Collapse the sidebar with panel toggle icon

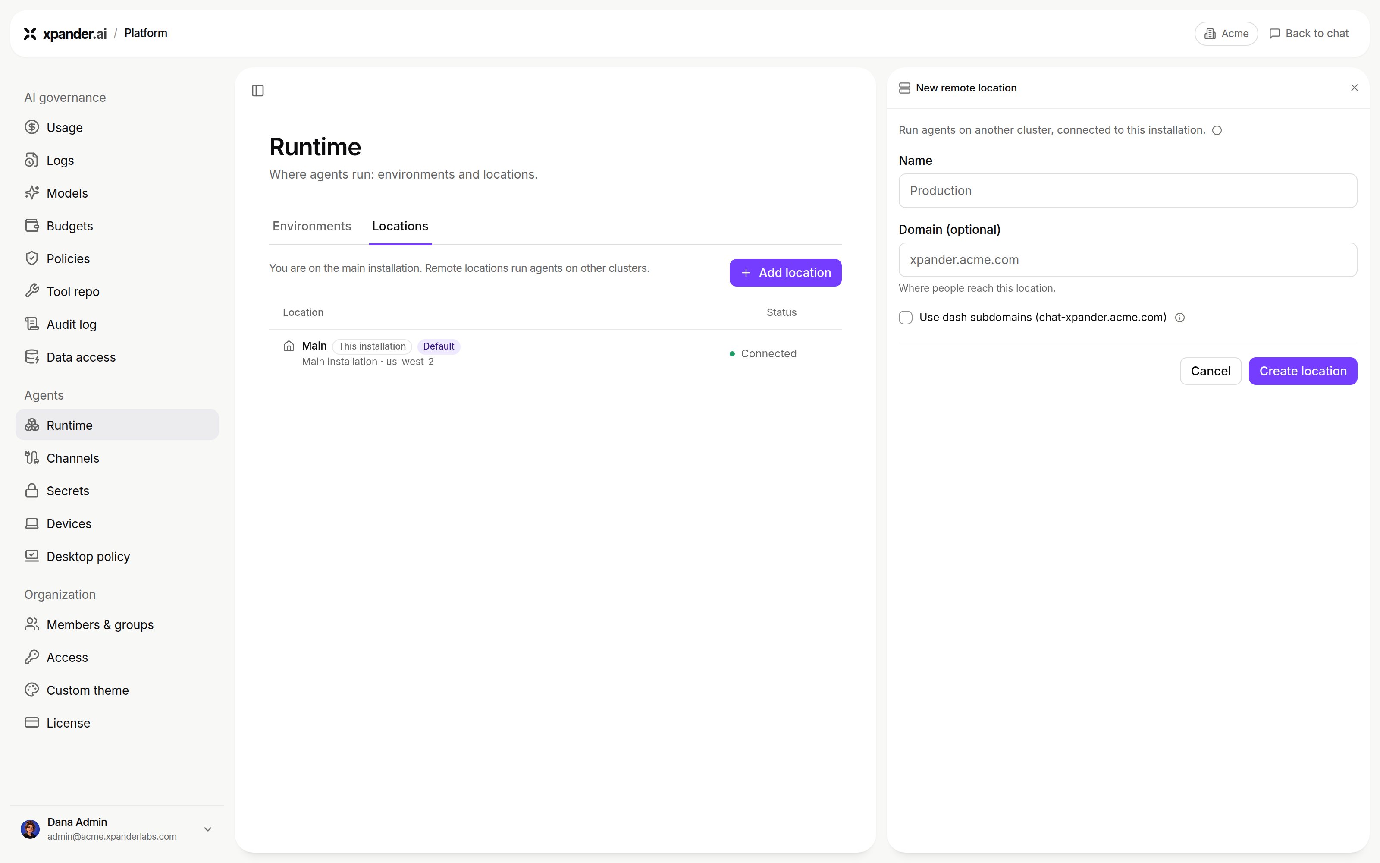tap(258, 91)
